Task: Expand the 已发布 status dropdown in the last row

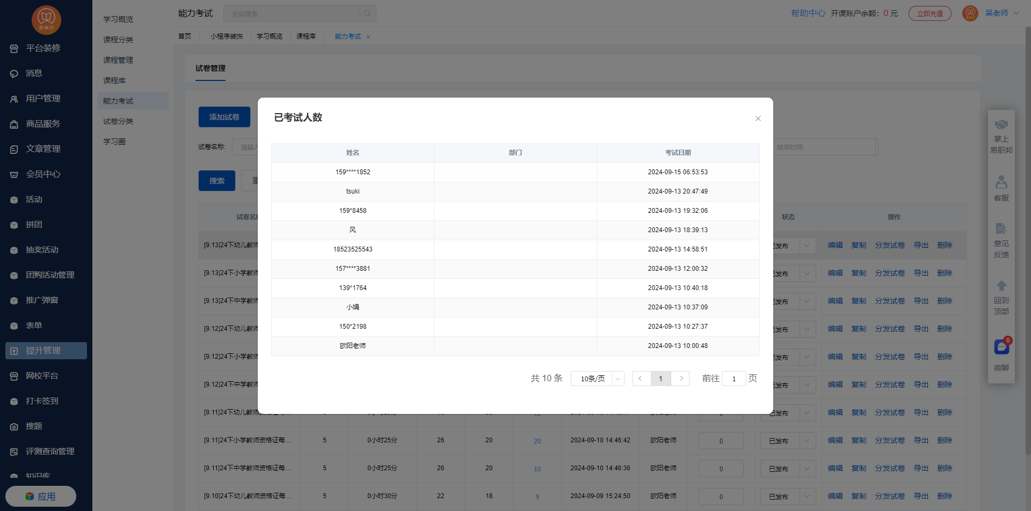Action: tap(807, 497)
